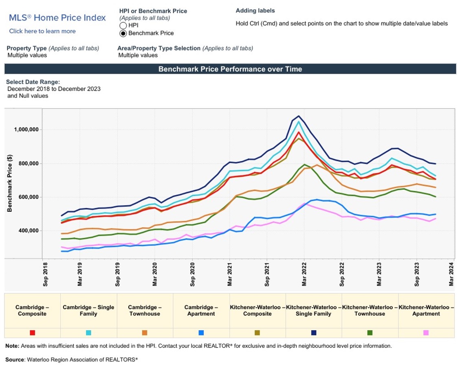The height and width of the screenshot is (369, 467).
Task: Click the cyan Cambridge Single Family swatch
Action: pos(88,333)
